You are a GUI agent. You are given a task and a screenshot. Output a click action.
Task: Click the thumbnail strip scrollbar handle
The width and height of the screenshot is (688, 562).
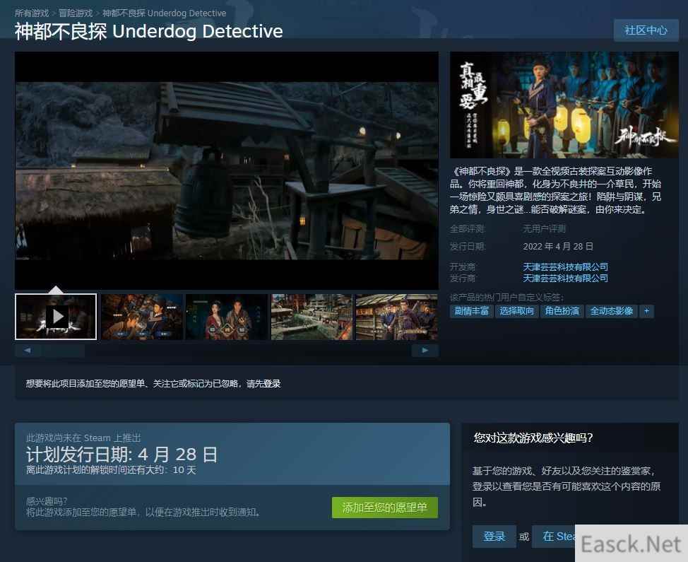63,351
